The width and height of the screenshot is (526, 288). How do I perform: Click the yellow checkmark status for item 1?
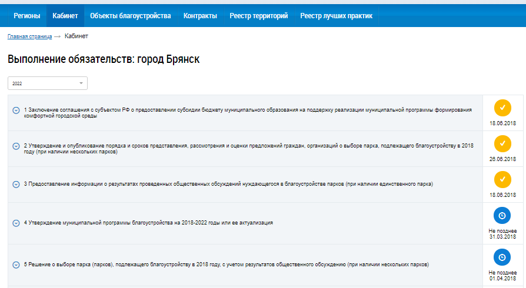[x=502, y=108]
